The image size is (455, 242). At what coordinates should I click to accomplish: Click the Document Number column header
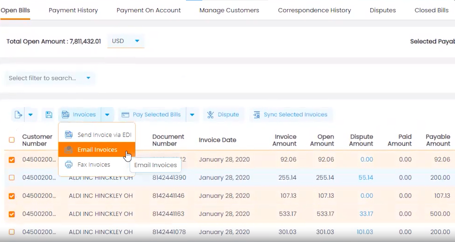168,140
